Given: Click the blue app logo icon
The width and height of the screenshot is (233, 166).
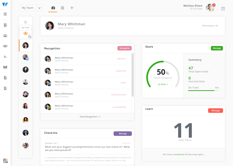Looking at the screenshot, I should point(5,4).
